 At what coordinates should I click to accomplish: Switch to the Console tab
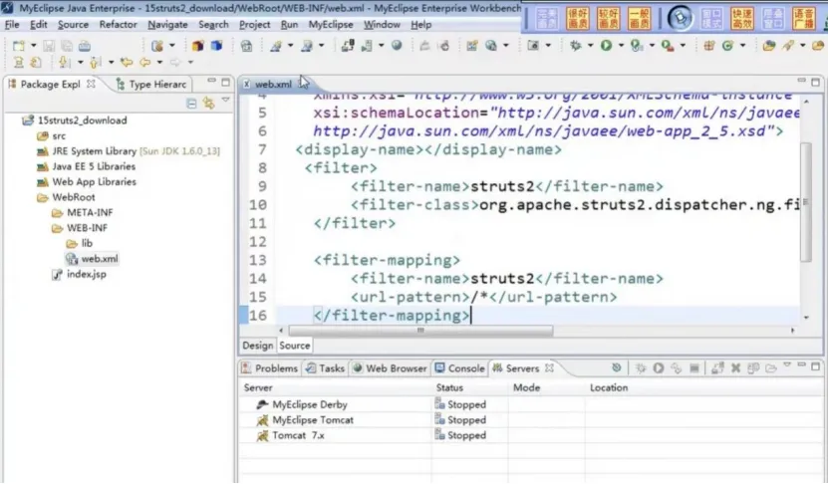[x=459, y=368]
